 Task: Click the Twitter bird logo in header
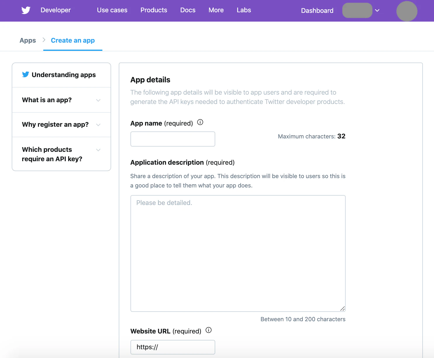(26, 10)
